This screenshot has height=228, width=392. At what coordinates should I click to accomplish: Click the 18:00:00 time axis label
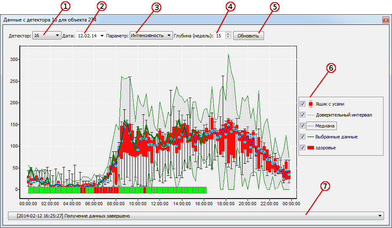click(x=226, y=204)
